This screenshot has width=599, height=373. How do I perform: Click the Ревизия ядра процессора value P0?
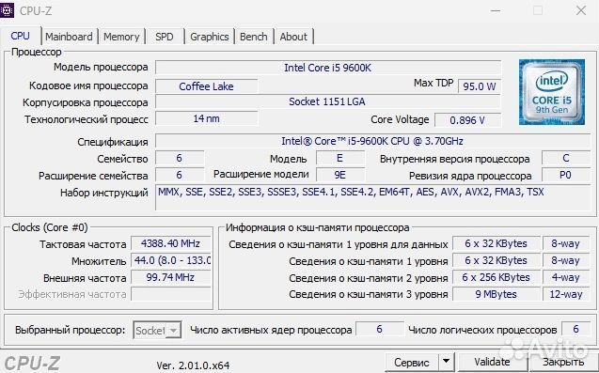tap(566, 175)
